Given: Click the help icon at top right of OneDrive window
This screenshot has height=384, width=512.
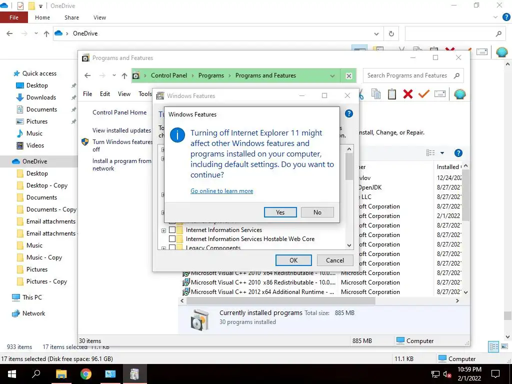Looking at the screenshot, I should pyautogui.click(x=506, y=17).
